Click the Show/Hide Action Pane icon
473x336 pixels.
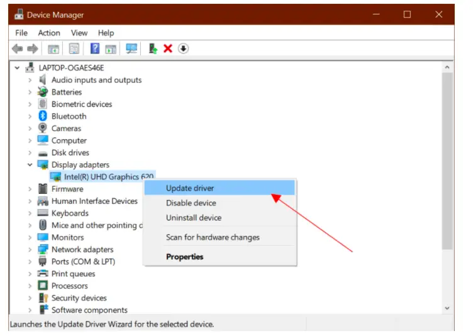pyautogui.click(x=111, y=48)
